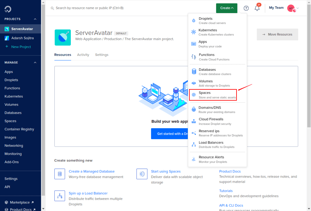Click the Databases cylinder icon in menu
The height and width of the screenshot is (211, 311).
[x=194, y=71]
